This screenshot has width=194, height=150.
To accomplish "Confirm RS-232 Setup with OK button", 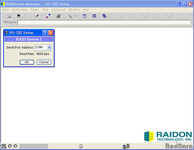I will pyautogui.click(x=27, y=62).
